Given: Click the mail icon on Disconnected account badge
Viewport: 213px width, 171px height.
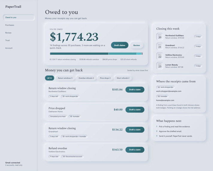Looking at the screenshot, I should pyautogui.click(x=64, y=156).
